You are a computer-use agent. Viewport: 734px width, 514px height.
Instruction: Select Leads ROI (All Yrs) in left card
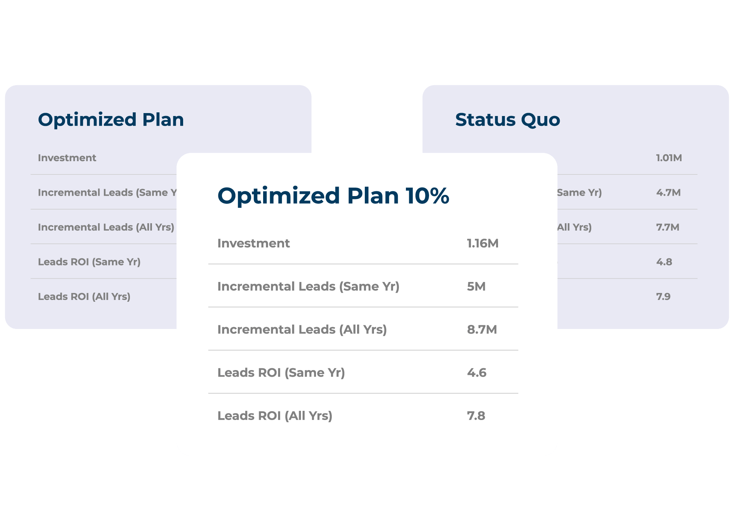pos(84,297)
